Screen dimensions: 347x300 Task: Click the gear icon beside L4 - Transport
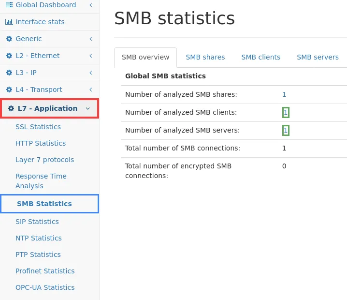9,90
